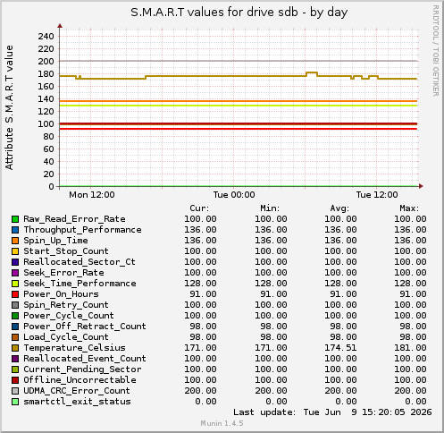The height and width of the screenshot is (433, 444).
Task: Click the Cur: column header
Action: (199, 208)
